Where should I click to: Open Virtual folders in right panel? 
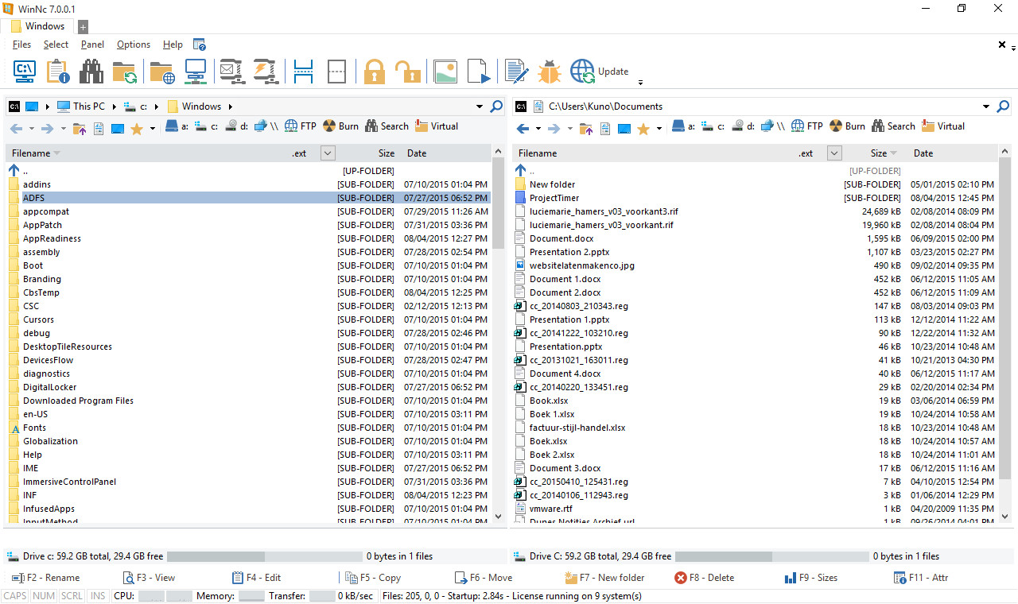[x=943, y=126]
